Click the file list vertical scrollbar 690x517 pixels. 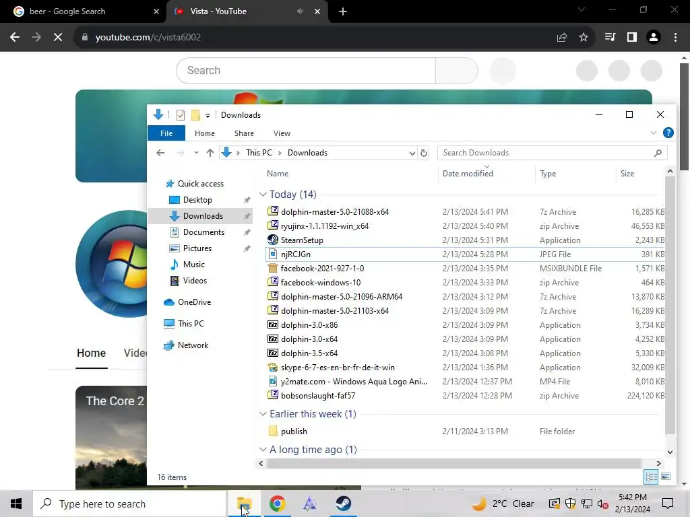tap(670, 305)
